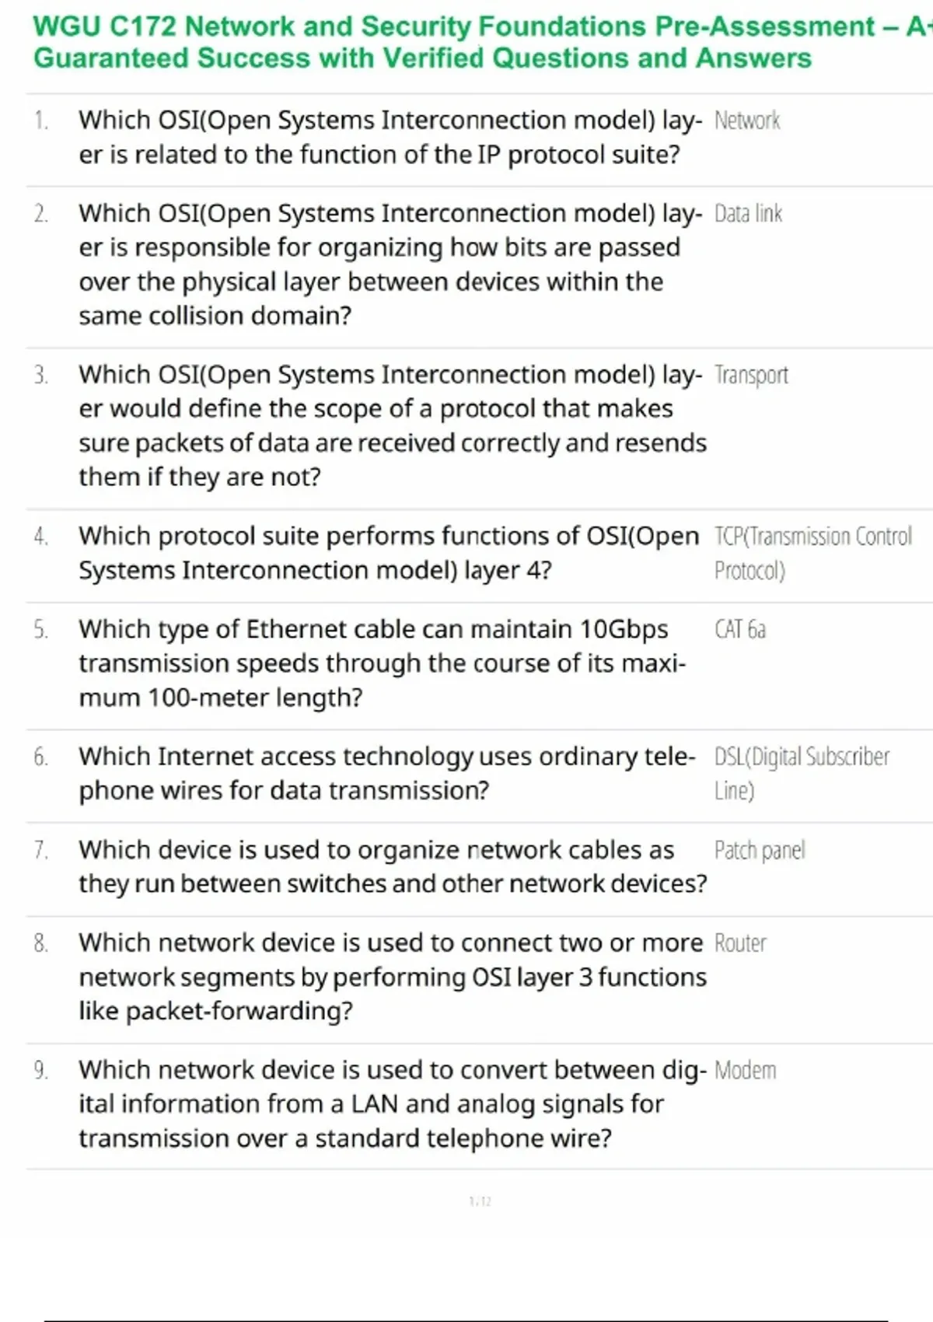
Task: Click the "Router" answer text
Action: (740, 943)
